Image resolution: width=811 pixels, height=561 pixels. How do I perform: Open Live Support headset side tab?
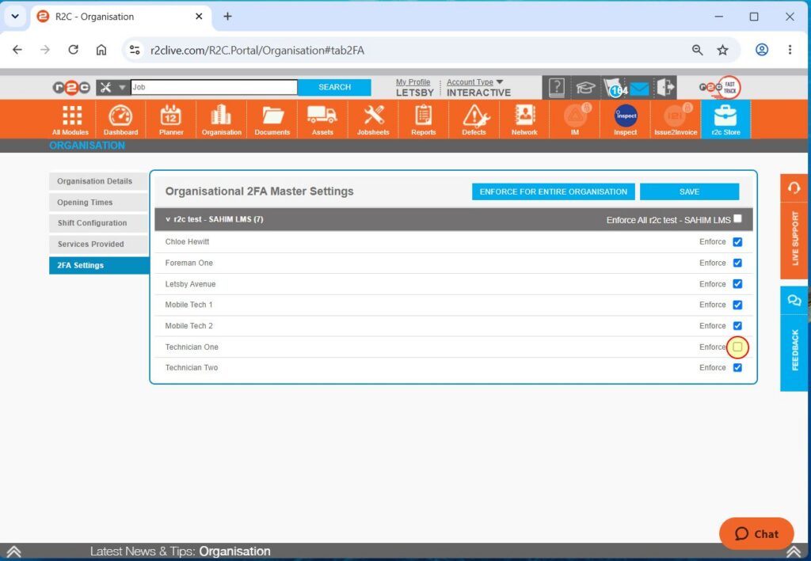tap(794, 226)
